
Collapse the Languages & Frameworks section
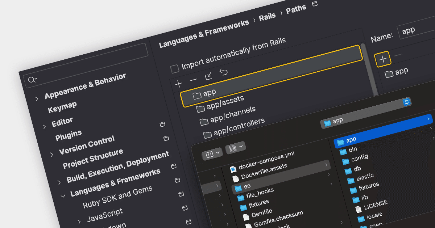(x=63, y=196)
